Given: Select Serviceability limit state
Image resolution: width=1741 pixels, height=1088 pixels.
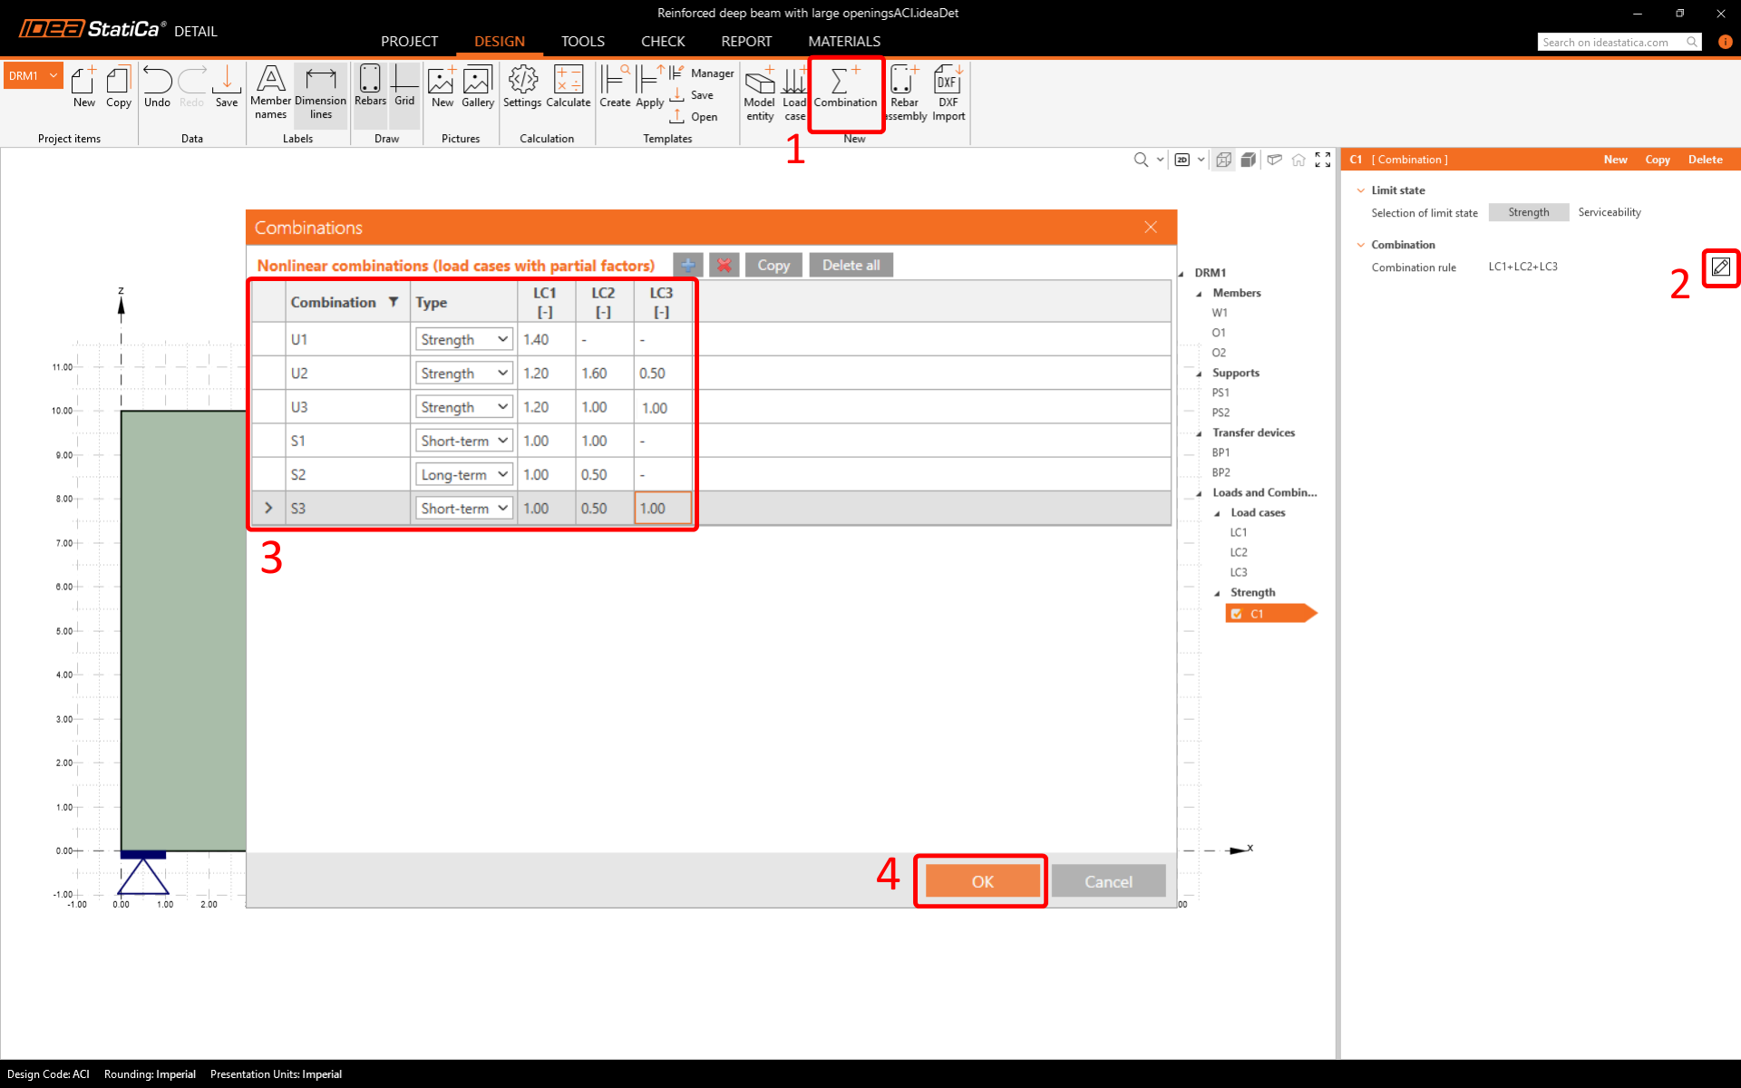Looking at the screenshot, I should pyautogui.click(x=1609, y=212).
